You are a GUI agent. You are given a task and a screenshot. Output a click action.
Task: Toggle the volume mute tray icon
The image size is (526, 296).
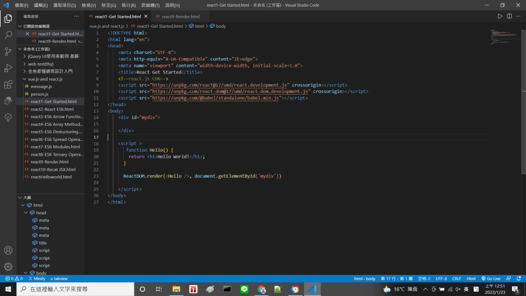[458, 289]
